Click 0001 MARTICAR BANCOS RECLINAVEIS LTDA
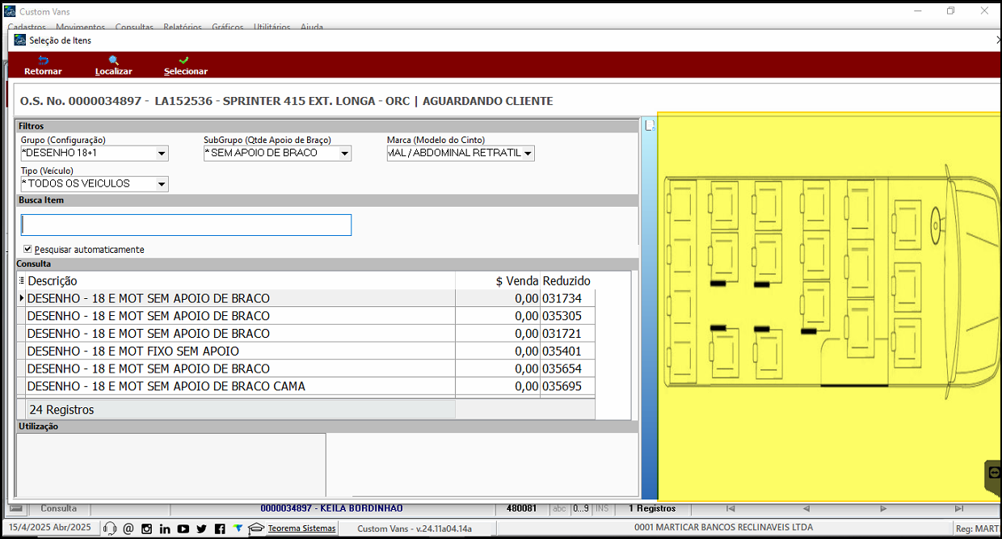Viewport: 1002px width, 539px height. coord(722,528)
